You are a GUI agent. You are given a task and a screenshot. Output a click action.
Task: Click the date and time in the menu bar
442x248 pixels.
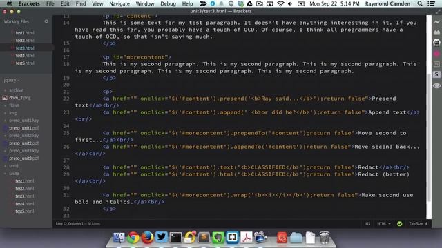334,3
